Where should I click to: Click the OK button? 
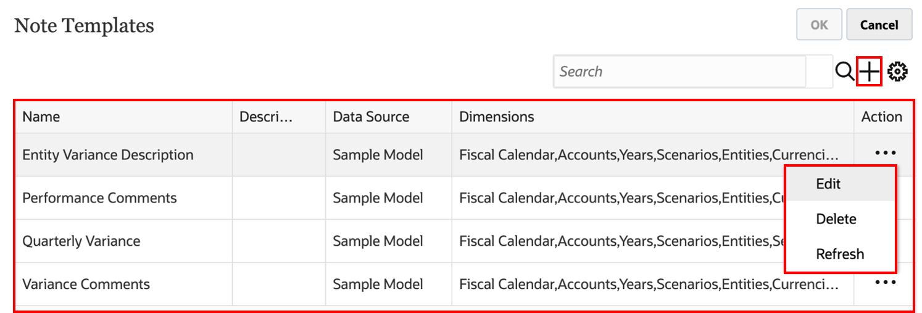(819, 25)
